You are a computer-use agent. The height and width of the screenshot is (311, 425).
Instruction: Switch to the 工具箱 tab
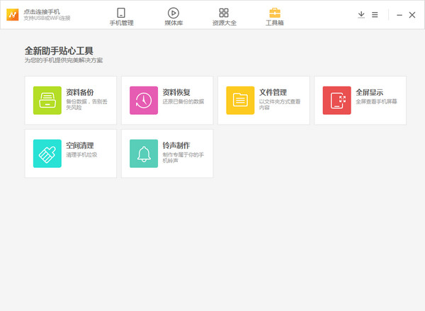pyautogui.click(x=275, y=17)
